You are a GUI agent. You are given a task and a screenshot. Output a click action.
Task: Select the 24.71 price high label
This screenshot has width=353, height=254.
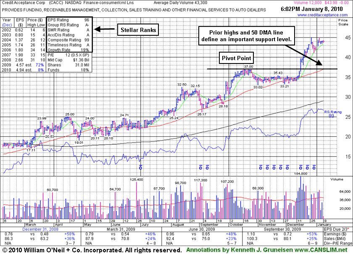pyautogui.click(x=124, y=115)
